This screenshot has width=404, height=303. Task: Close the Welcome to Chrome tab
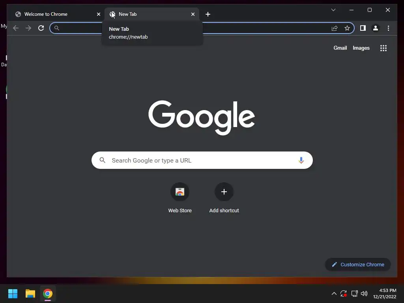[98, 14]
